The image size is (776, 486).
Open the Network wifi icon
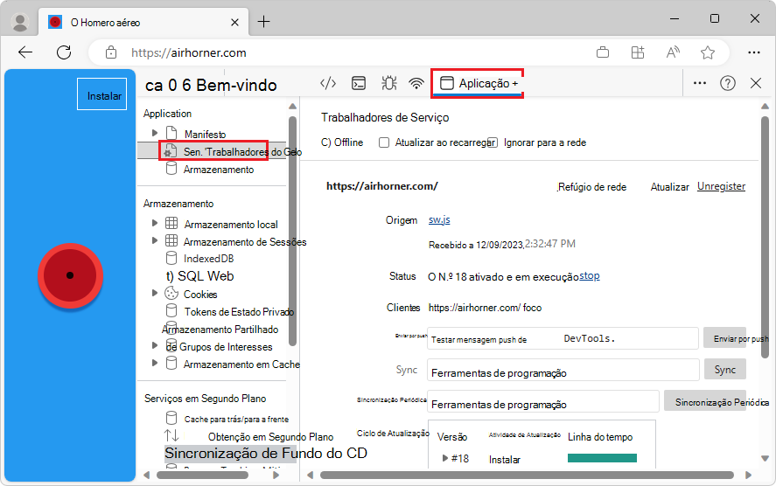[416, 83]
